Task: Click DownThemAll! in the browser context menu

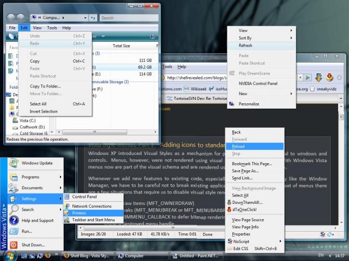Action: [255, 202]
